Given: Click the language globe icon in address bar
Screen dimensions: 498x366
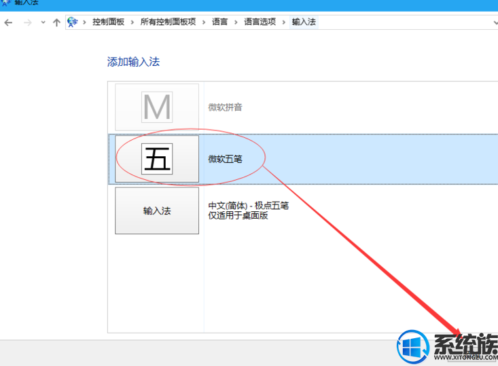Looking at the screenshot, I should (x=73, y=22).
